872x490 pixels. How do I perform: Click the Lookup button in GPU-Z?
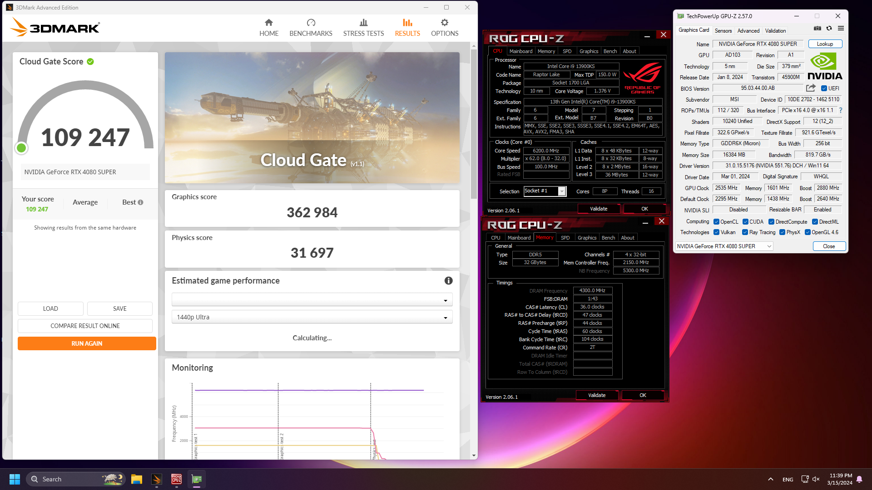point(825,44)
